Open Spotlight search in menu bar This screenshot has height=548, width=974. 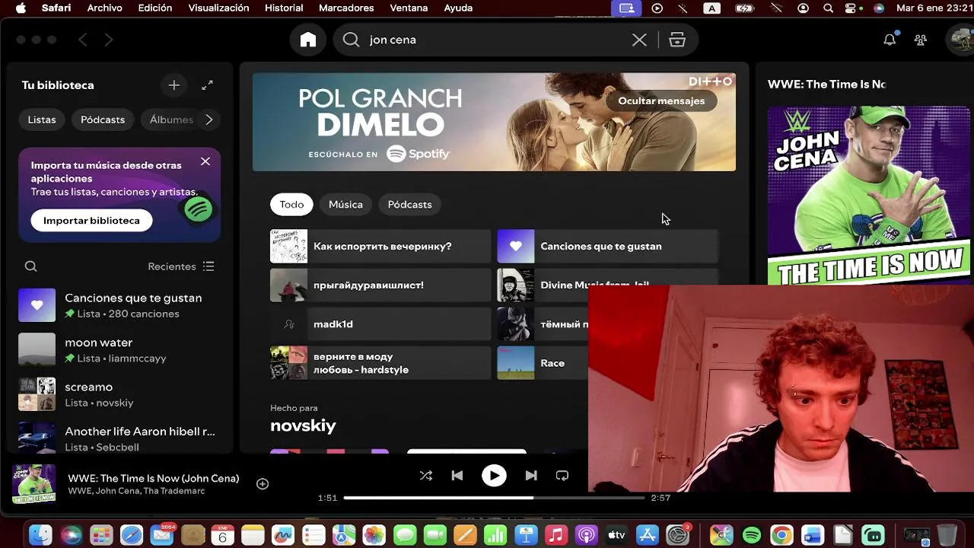828,8
